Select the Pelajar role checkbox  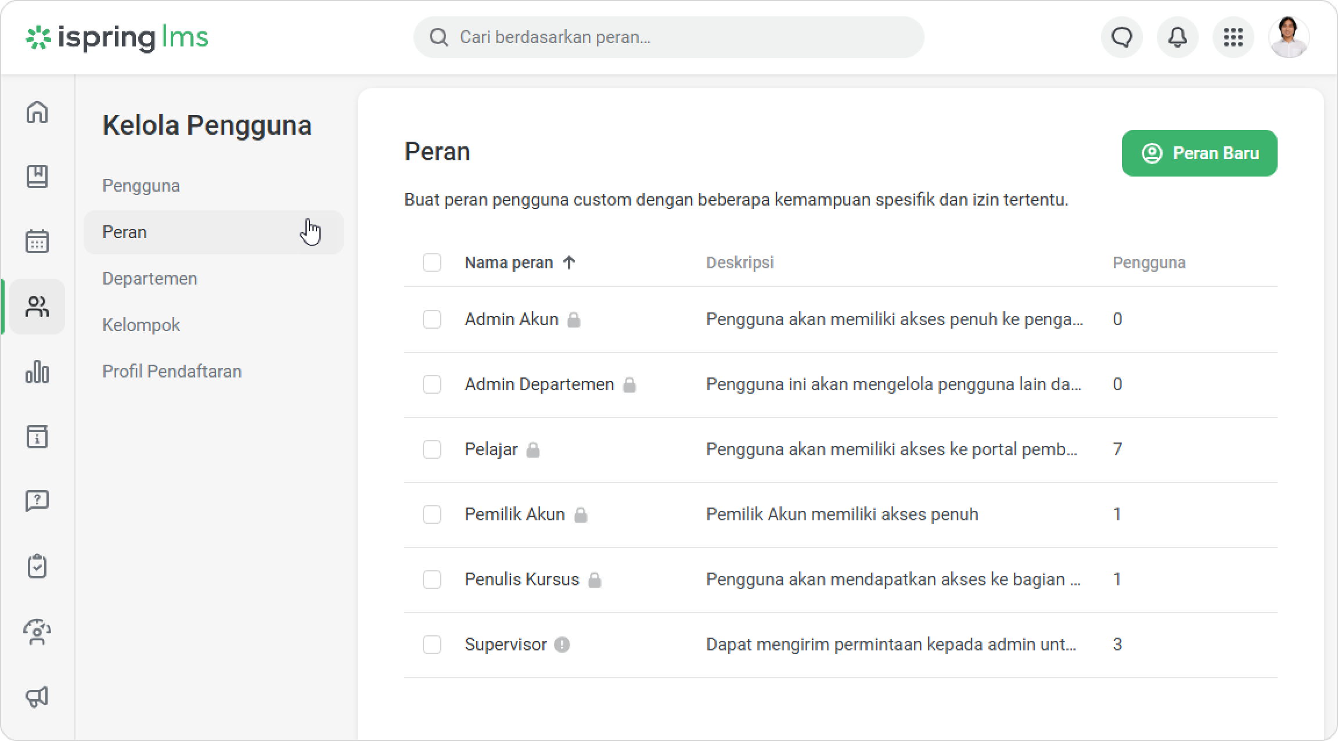tap(431, 449)
